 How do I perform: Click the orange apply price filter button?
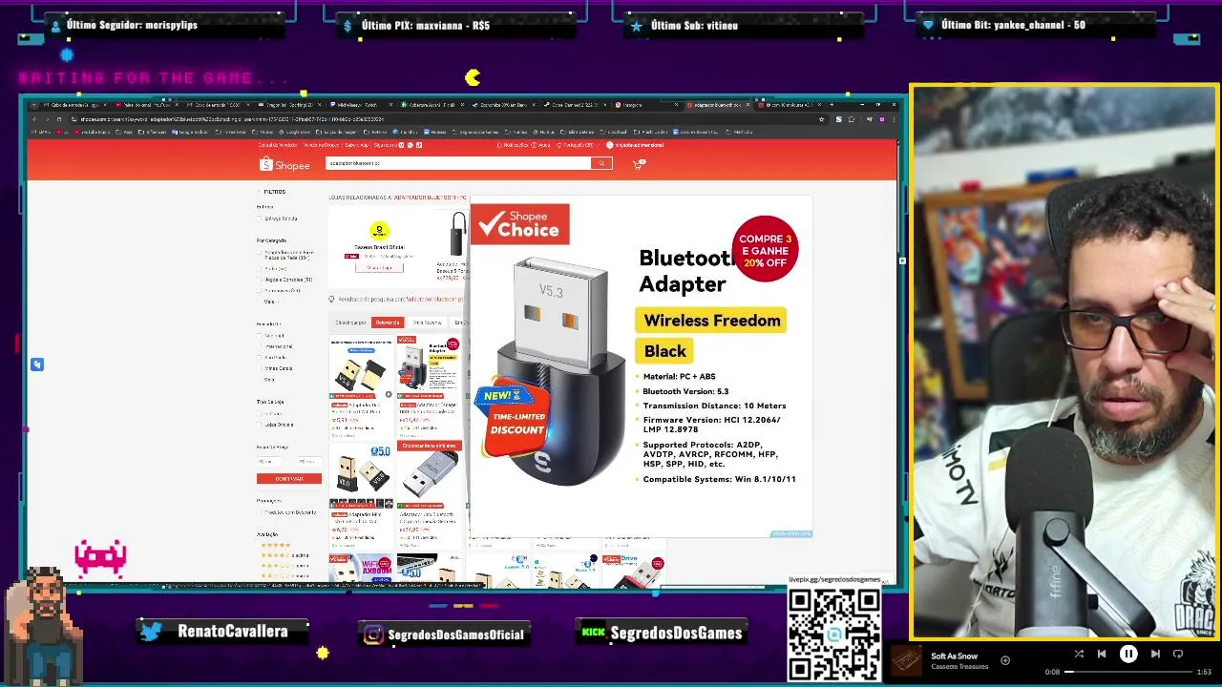(x=288, y=479)
